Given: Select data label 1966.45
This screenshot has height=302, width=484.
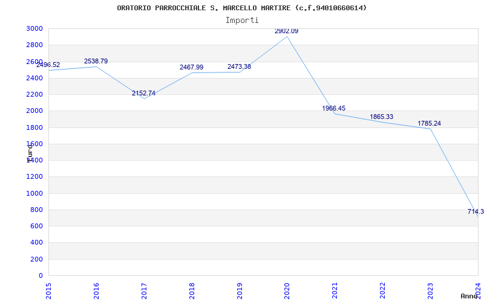Looking at the screenshot, I should point(334,109).
